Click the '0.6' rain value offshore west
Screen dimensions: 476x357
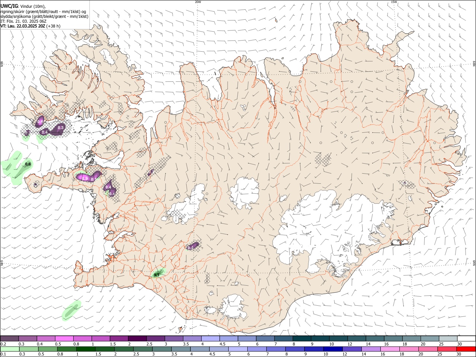pos(28,164)
